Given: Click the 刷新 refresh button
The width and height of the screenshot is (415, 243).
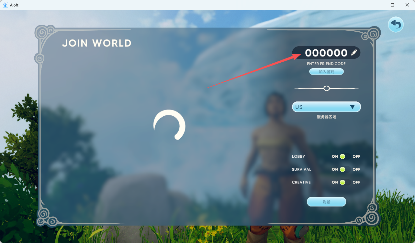Looking at the screenshot, I should [x=326, y=202].
